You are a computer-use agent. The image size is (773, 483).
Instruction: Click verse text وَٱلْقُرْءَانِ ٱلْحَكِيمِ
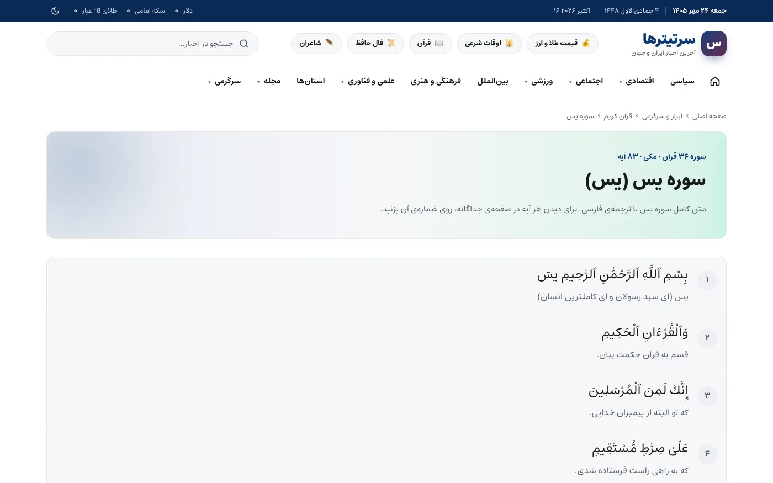coord(645,333)
